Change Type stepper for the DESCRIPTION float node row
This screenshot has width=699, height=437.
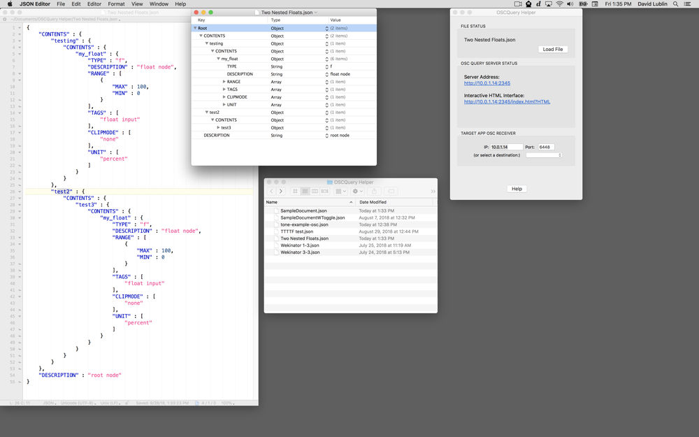point(326,74)
